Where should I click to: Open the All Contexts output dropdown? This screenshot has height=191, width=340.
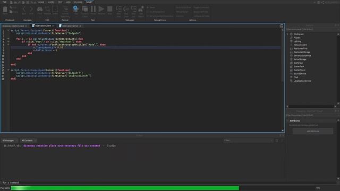coord(29,141)
